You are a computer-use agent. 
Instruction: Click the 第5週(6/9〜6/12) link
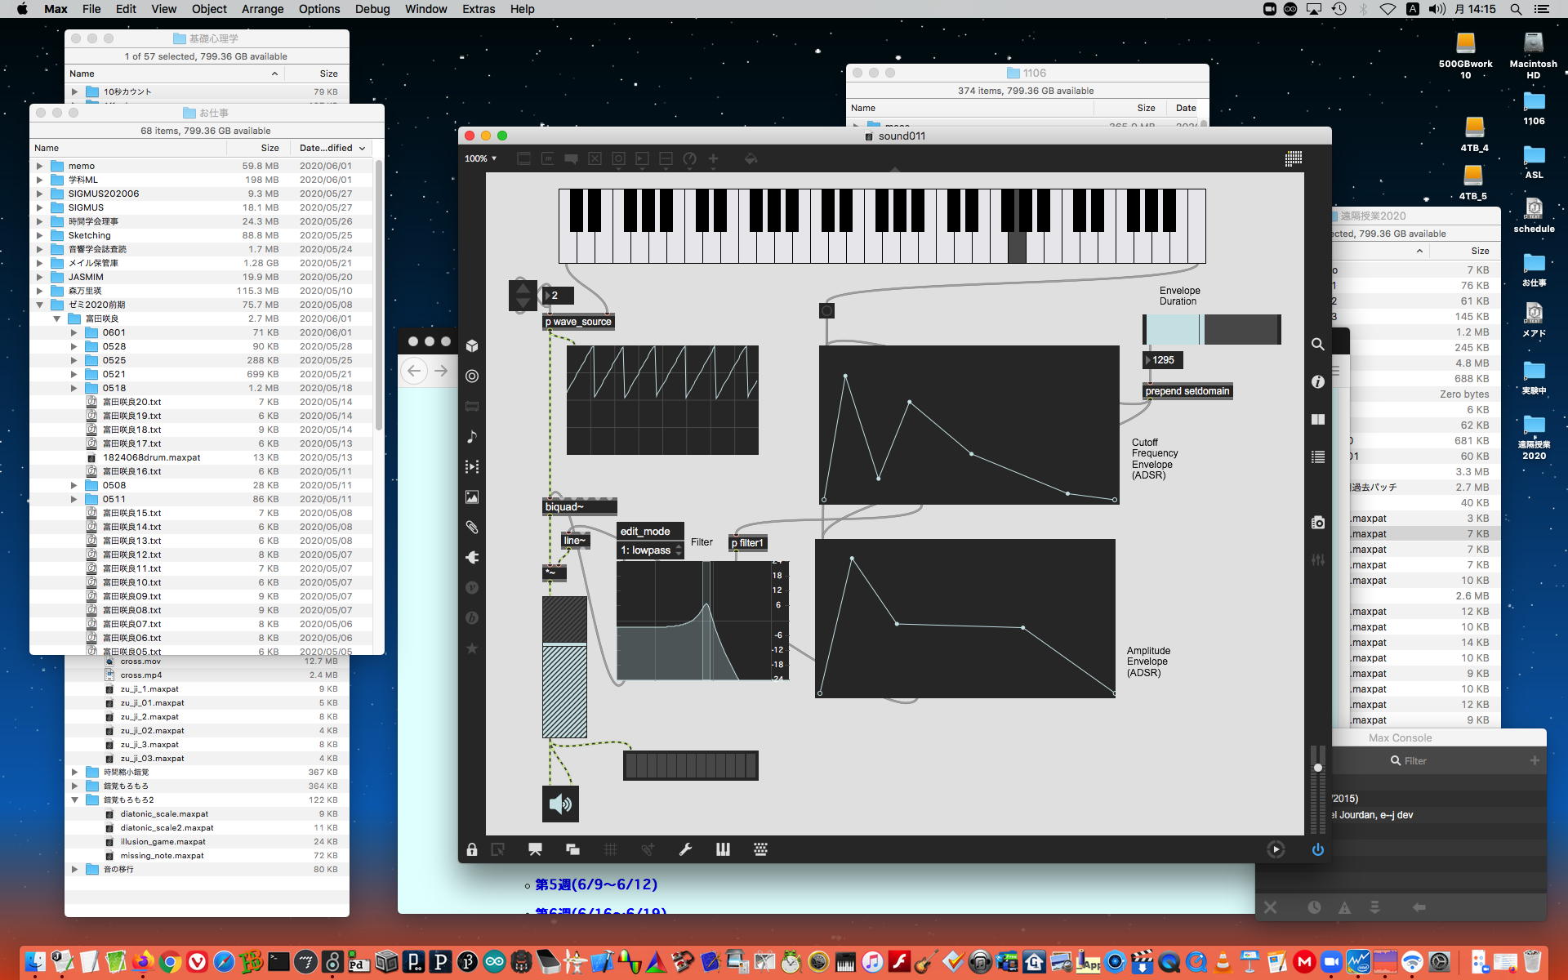click(595, 884)
